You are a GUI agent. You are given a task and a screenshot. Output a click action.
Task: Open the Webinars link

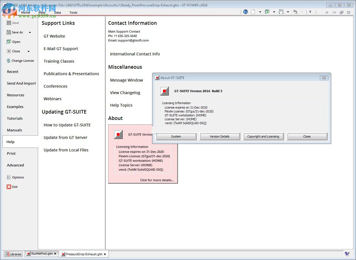coord(53,99)
